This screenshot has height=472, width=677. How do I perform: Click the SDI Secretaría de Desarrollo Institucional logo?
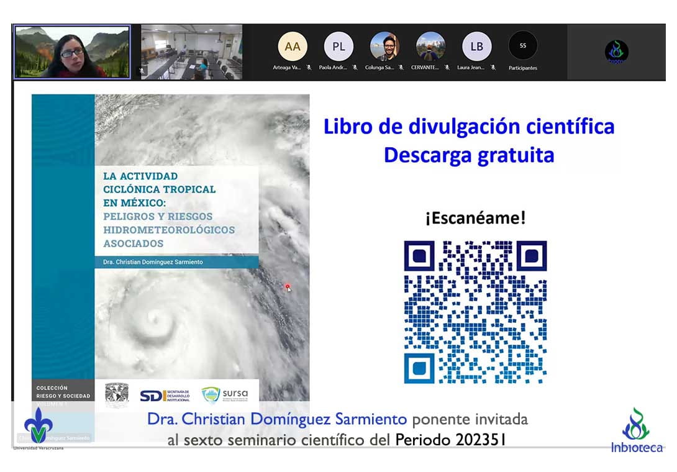pyautogui.click(x=163, y=395)
